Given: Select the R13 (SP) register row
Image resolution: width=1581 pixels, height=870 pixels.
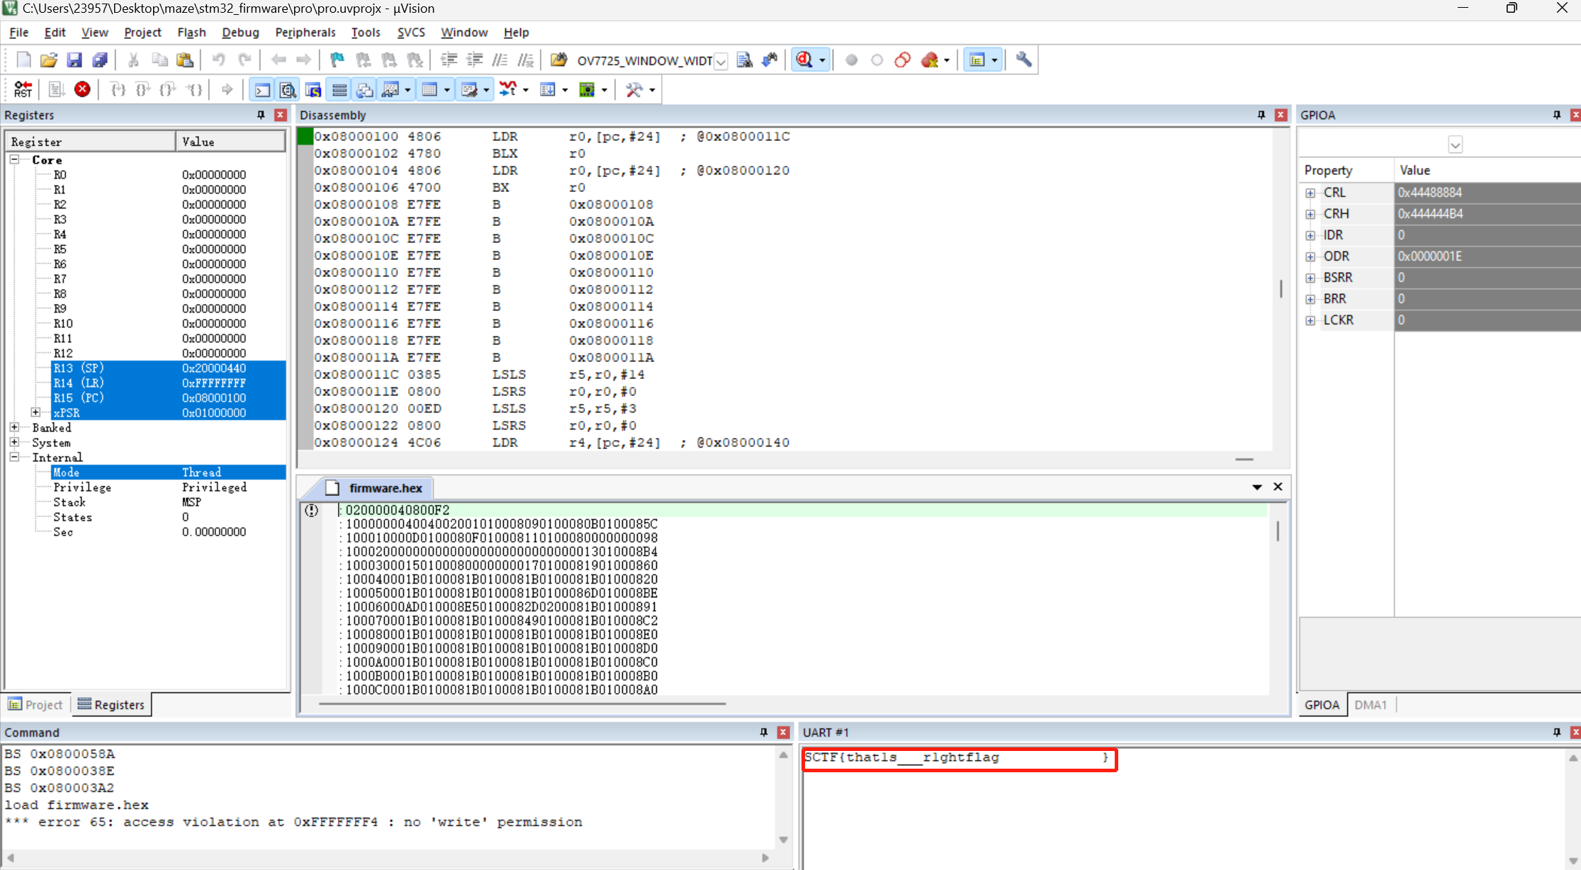Looking at the screenshot, I should pyautogui.click(x=169, y=368).
